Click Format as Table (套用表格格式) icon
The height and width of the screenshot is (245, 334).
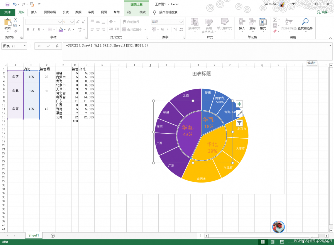209,22
